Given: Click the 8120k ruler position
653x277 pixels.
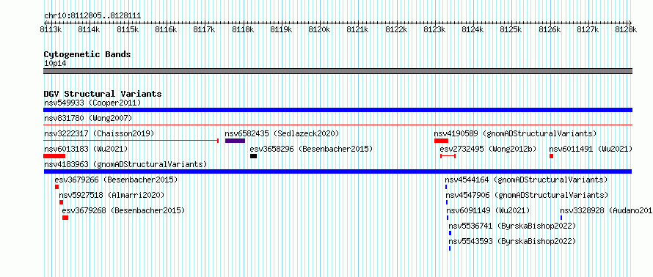Looking at the screenshot, I should (319, 29).
